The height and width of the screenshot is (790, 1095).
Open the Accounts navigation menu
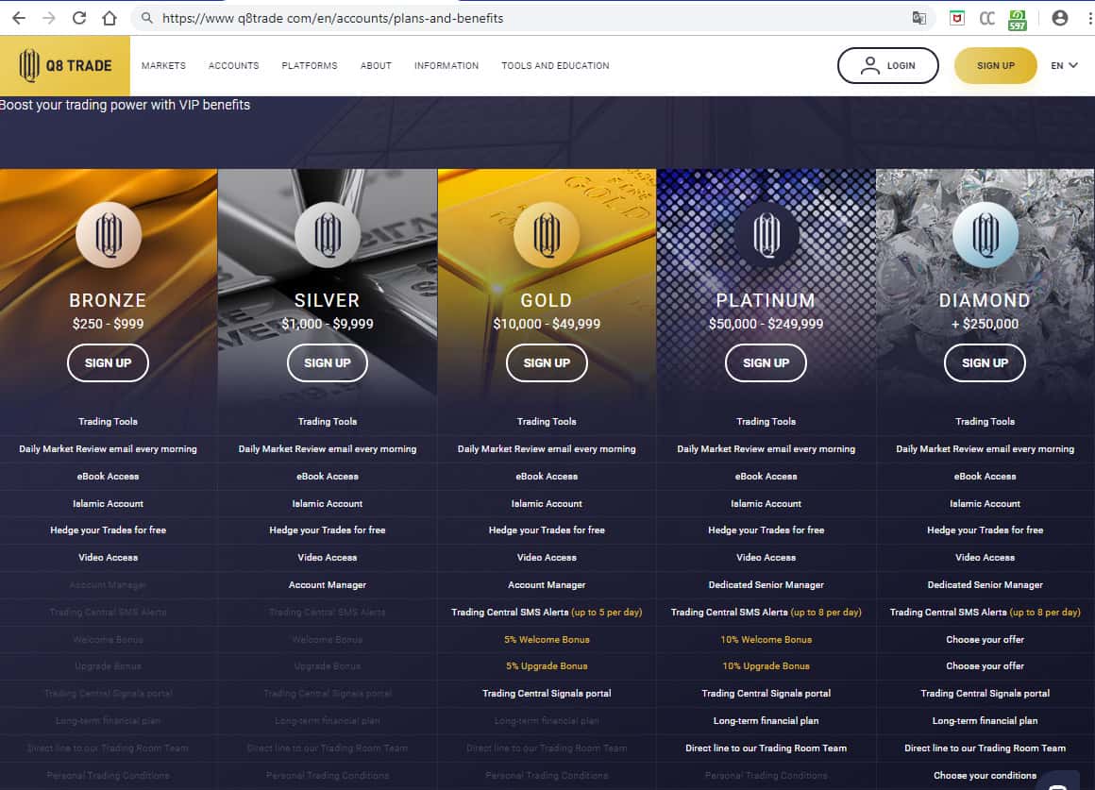[x=233, y=66]
